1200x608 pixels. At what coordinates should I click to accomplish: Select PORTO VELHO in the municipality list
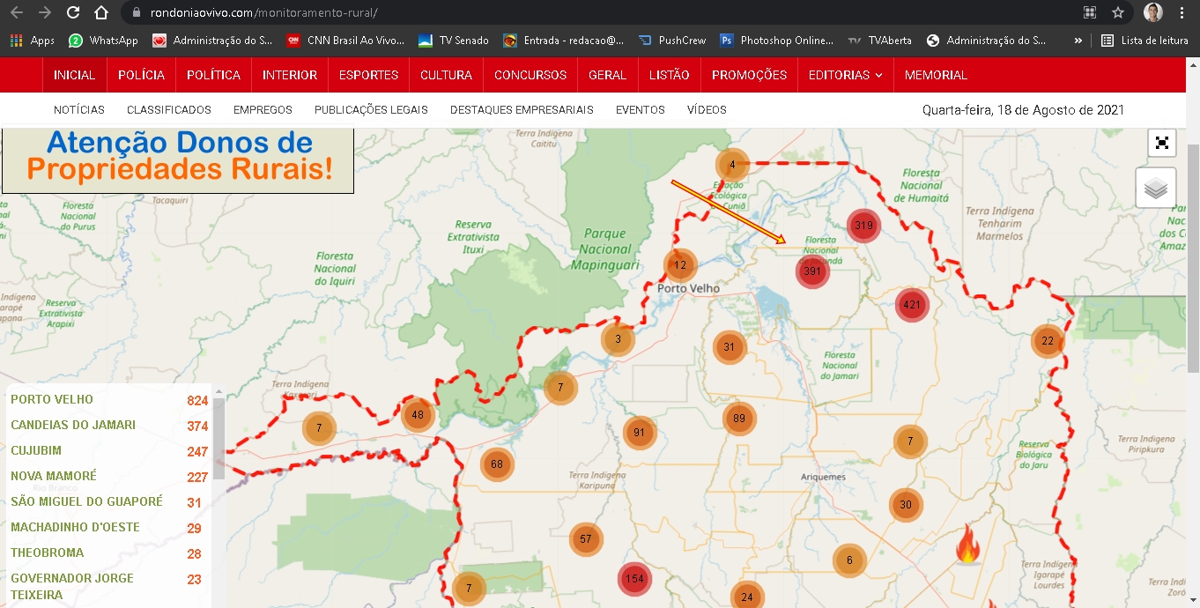52,399
